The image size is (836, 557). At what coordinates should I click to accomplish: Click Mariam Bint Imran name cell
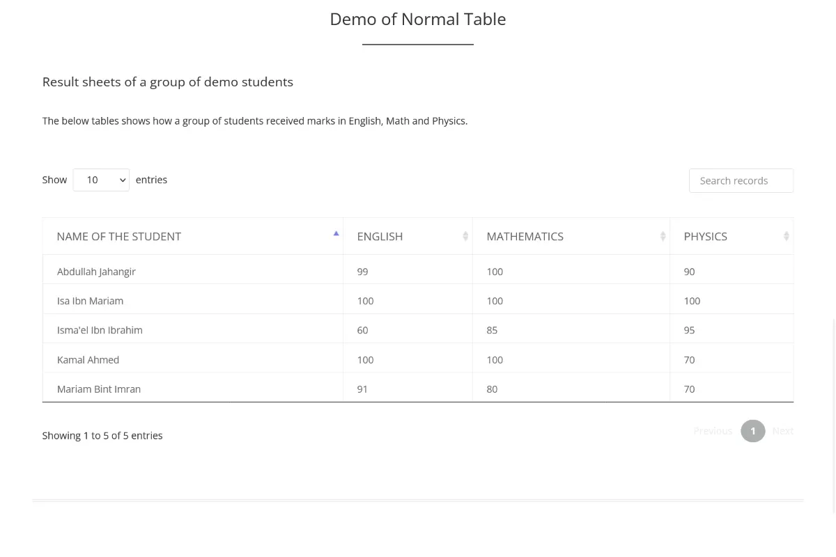coord(99,389)
